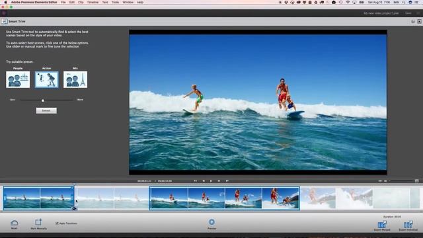
Task: Play the video with the play button
Action: point(211,180)
